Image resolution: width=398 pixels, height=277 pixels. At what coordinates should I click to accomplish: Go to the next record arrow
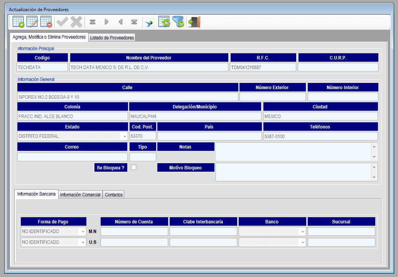[106, 22]
